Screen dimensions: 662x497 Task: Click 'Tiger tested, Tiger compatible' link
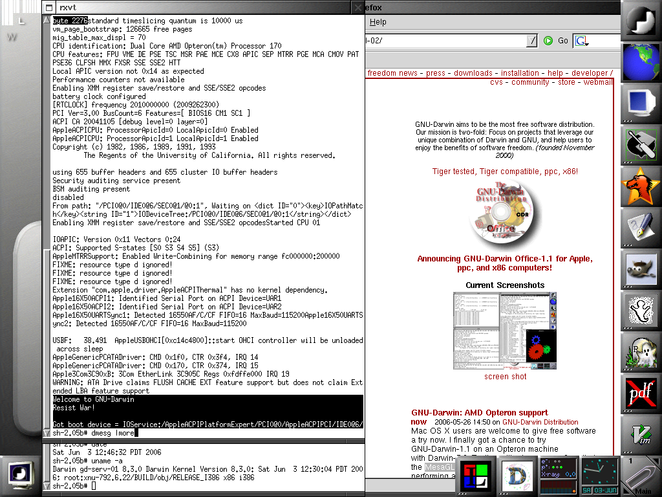tap(505, 171)
